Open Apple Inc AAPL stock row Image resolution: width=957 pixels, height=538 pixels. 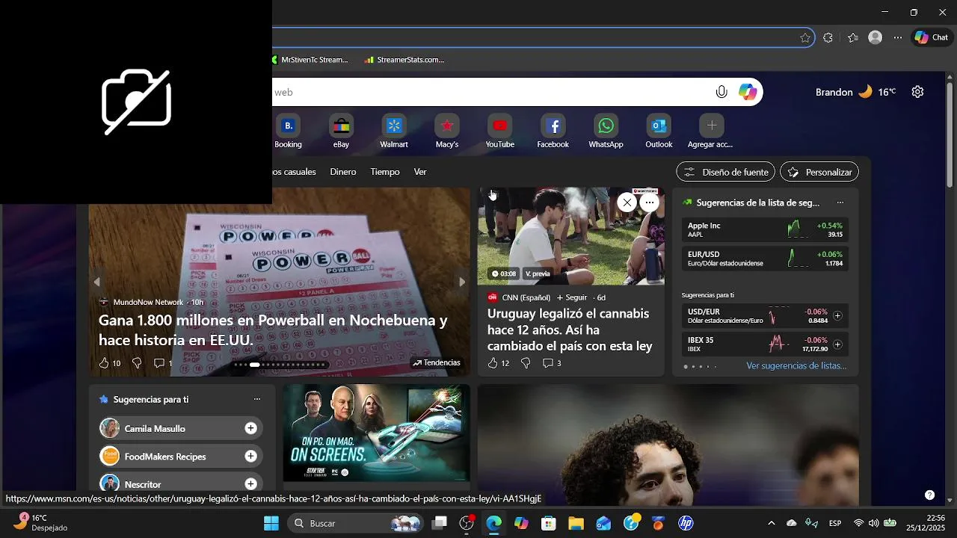click(x=765, y=229)
